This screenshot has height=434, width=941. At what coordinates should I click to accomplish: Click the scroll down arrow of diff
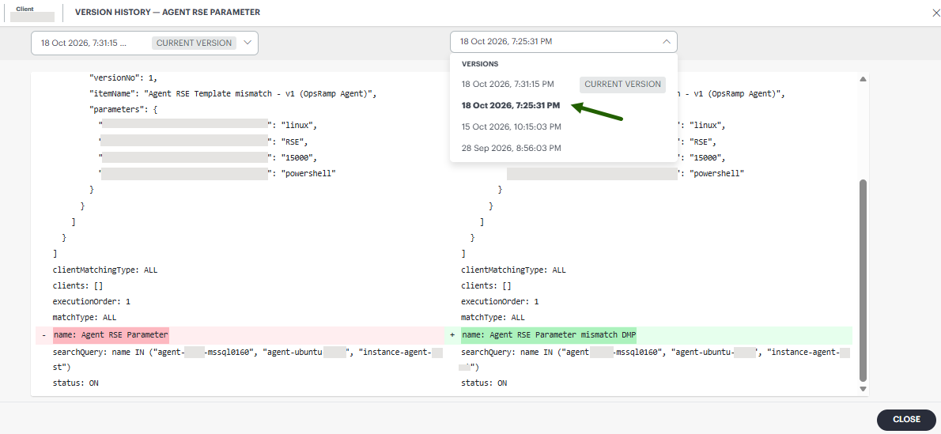point(863,389)
